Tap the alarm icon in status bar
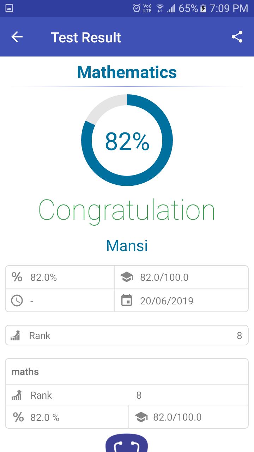 (137, 8)
